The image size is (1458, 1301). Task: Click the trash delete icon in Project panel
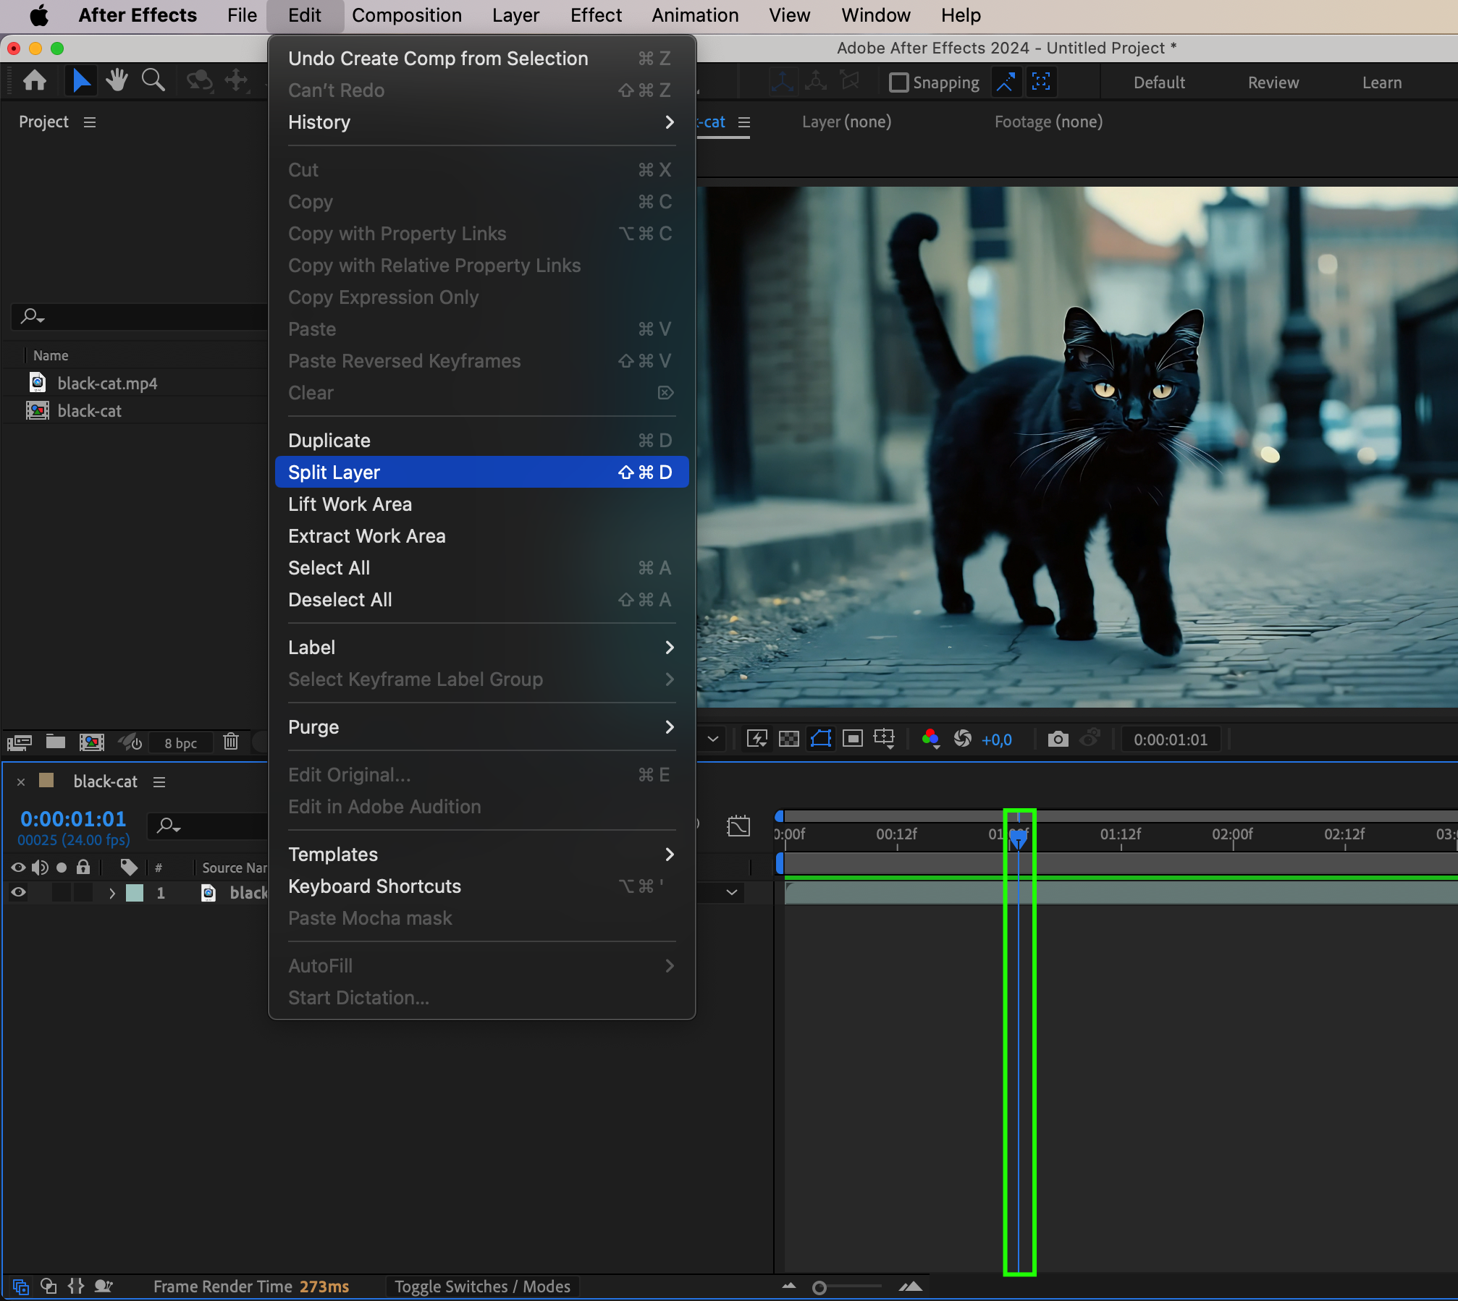pos(231,742)
